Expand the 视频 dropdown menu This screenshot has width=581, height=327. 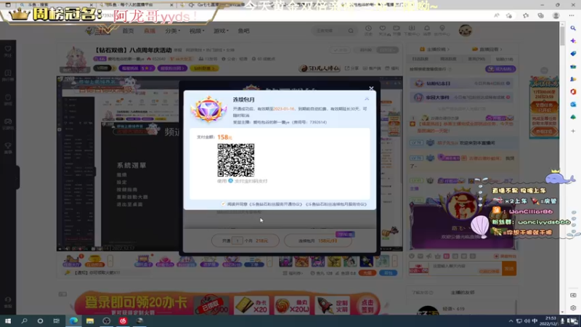coord(197,31)
